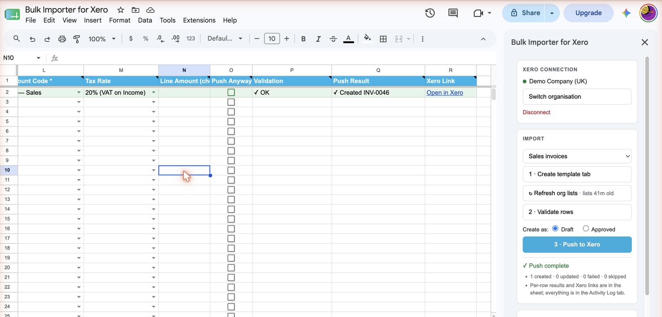Tick the Push Anyway checkbox in row 5
Screen dimensions: 662x317
(231, 121)
